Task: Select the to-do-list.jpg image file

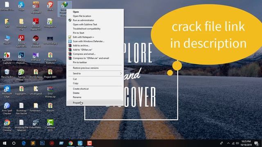Action: click(50, 40)
